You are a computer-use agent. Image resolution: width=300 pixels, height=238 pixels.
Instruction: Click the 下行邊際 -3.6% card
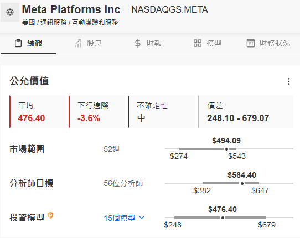pos(97,112)
